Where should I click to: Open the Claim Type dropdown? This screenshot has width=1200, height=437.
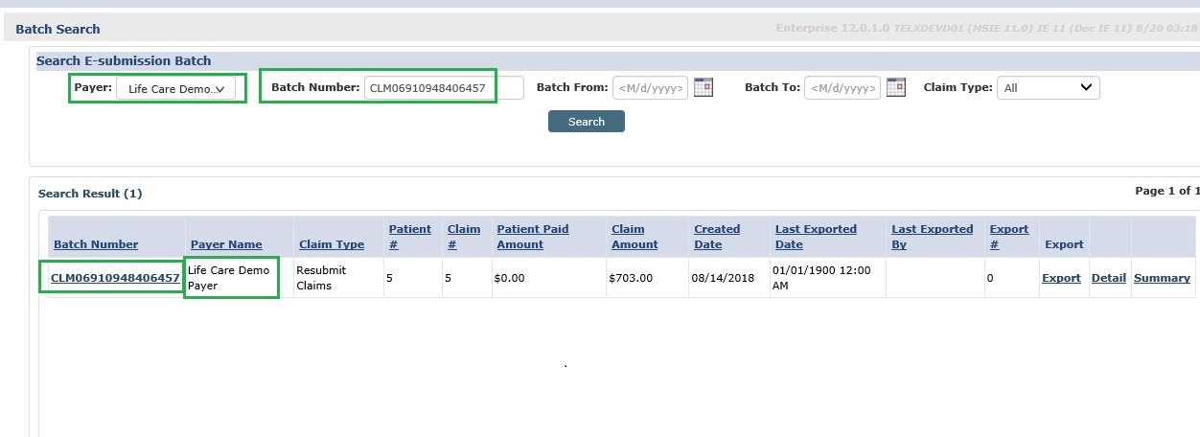click(x=1048, y=88)
